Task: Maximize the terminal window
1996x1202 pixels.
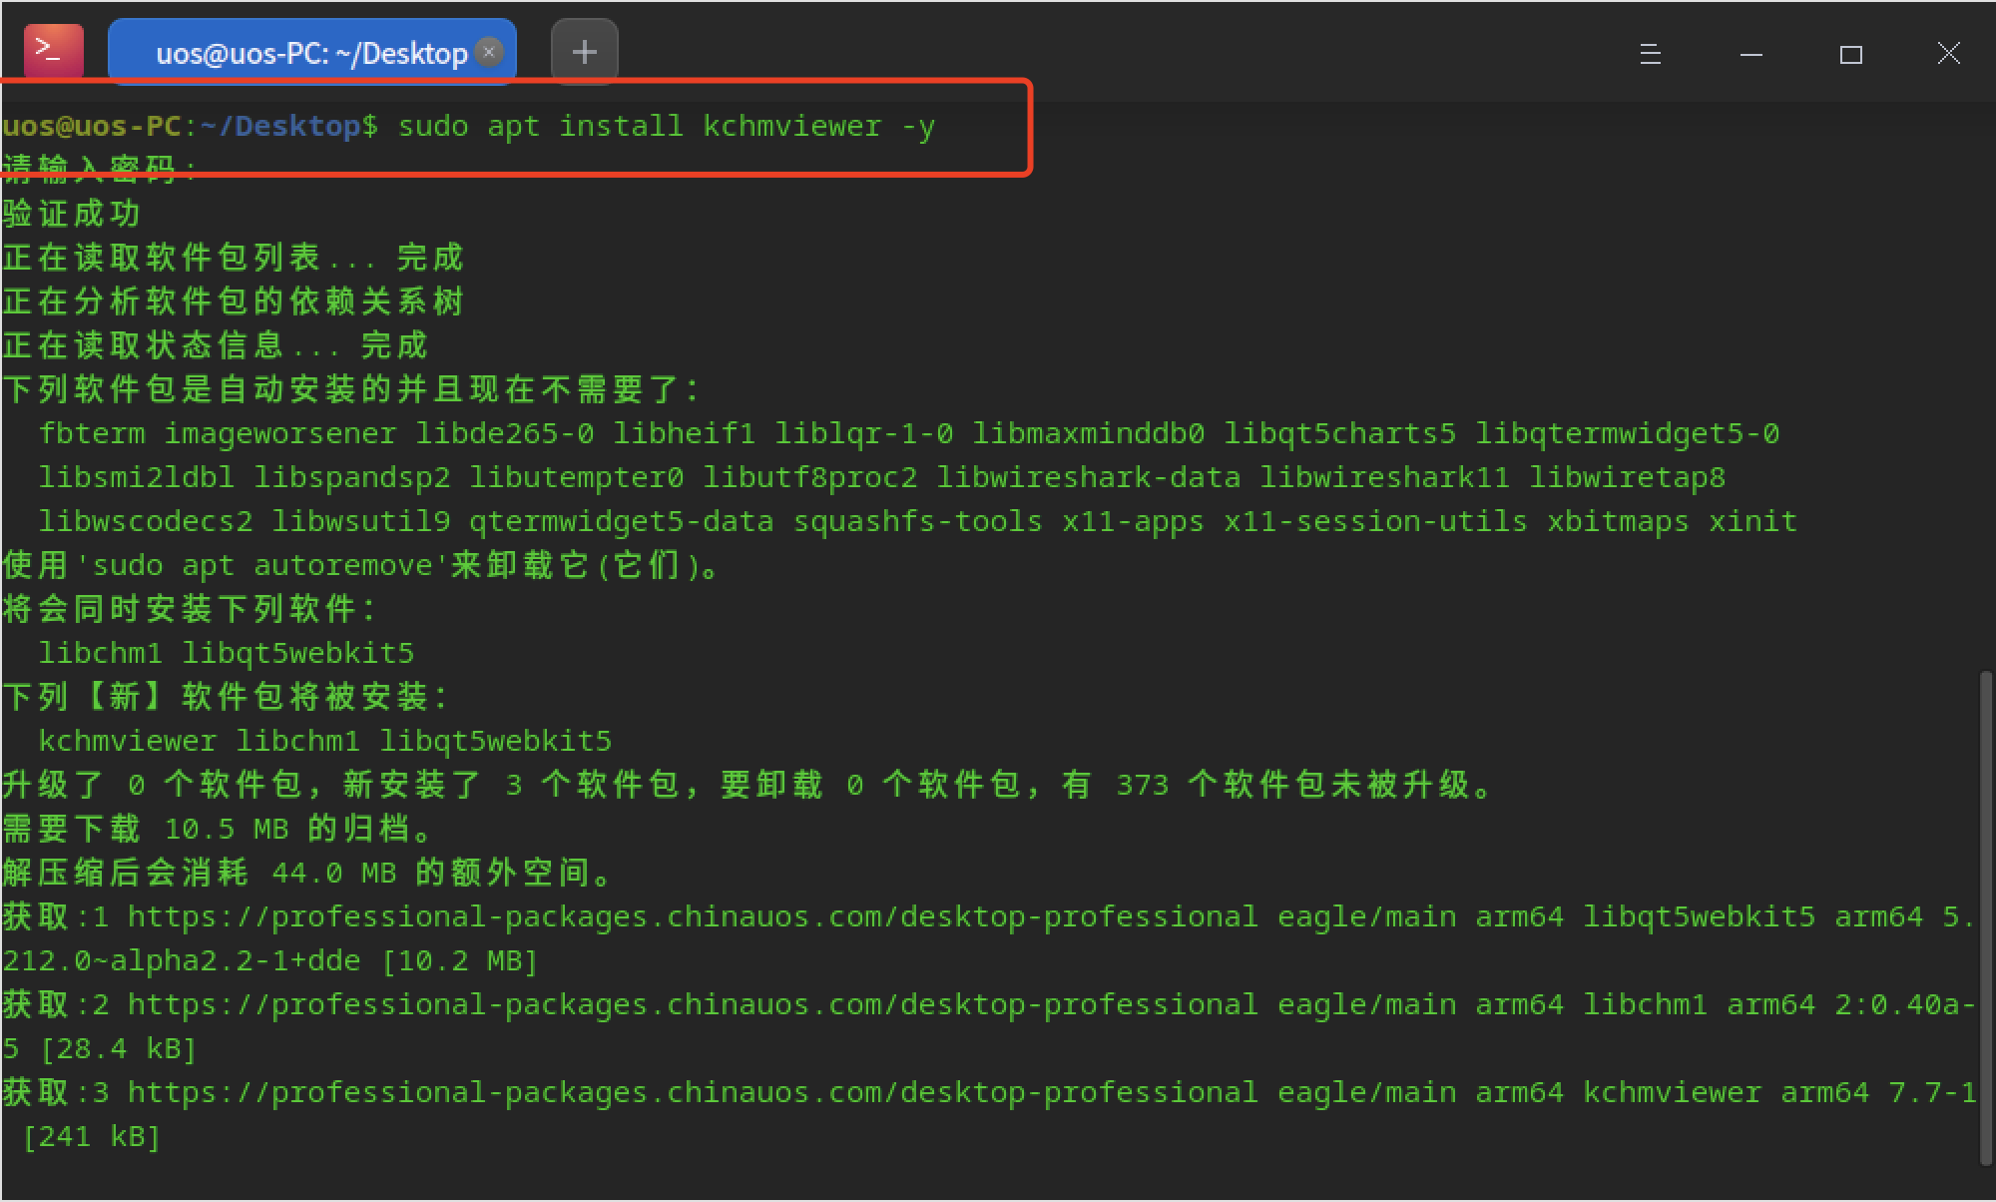Action: tap(1850, 54)
